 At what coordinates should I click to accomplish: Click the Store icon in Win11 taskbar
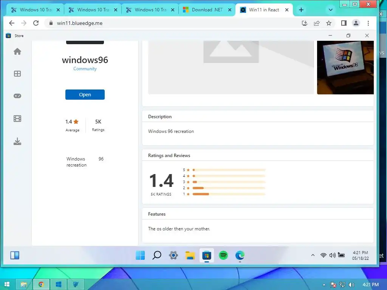(207, 255)
